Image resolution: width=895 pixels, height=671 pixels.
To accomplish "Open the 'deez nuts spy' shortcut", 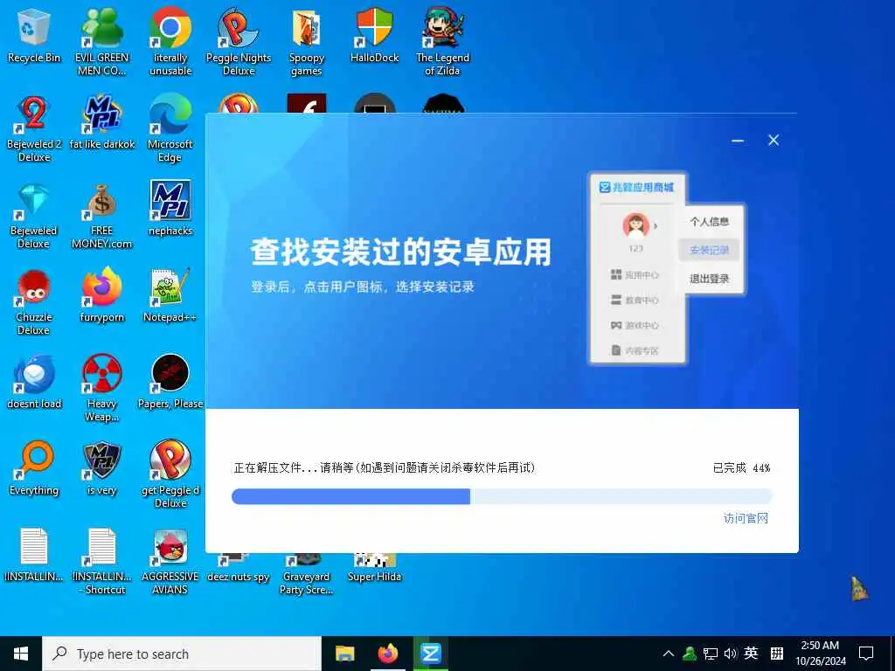I will coord(238,569).
